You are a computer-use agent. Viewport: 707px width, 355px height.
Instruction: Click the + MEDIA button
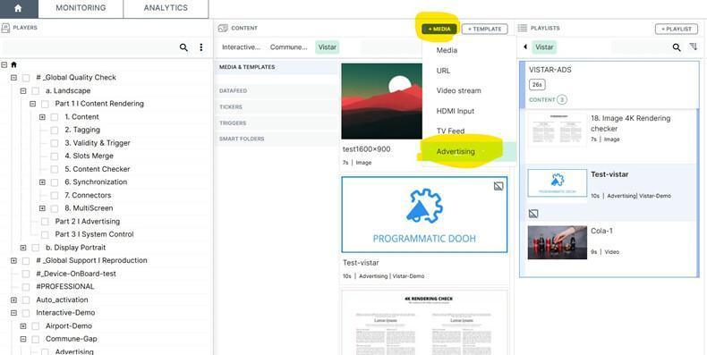tap(439, 29)
